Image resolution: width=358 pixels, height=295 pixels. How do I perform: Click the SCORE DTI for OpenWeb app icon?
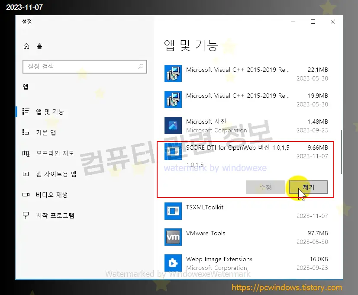173,151
